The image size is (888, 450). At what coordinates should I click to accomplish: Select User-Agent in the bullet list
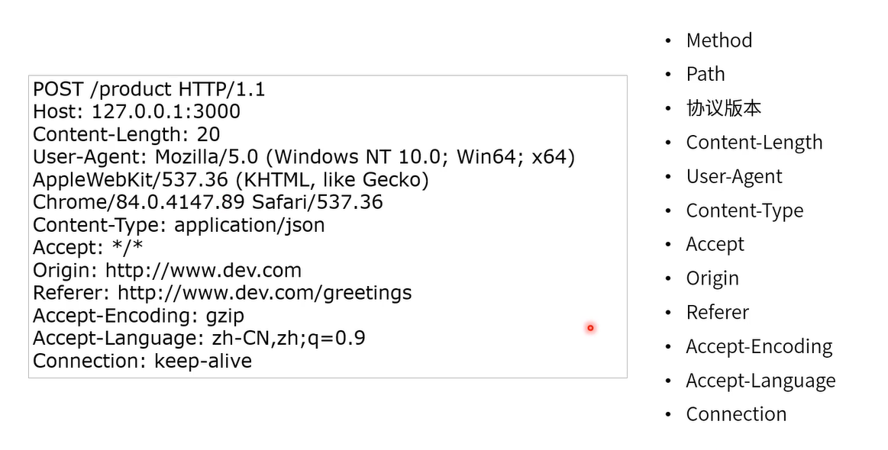735,177
